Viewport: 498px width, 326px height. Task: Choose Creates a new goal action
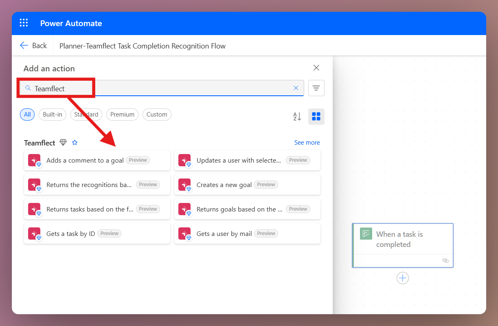(x=247, y=185)
